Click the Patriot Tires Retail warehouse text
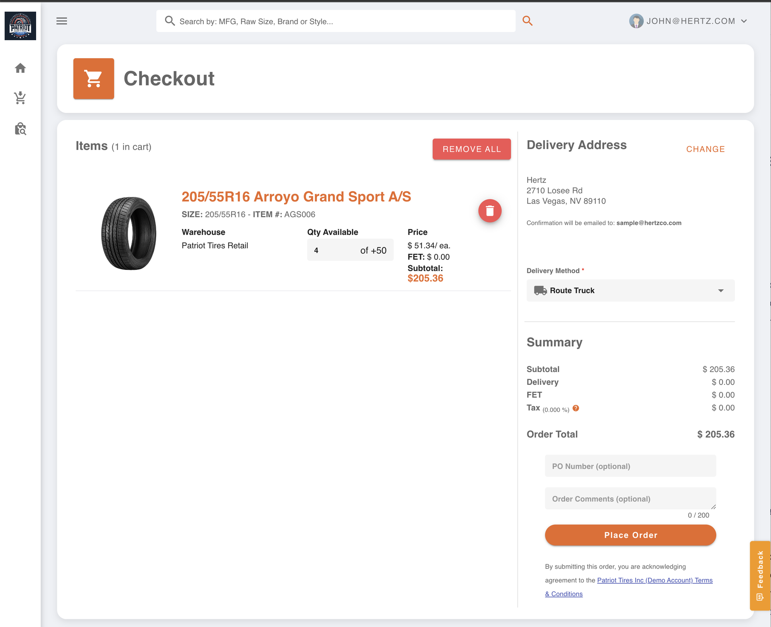The height and width of the screenshot is (627, 771). click(x=215, y=245)
